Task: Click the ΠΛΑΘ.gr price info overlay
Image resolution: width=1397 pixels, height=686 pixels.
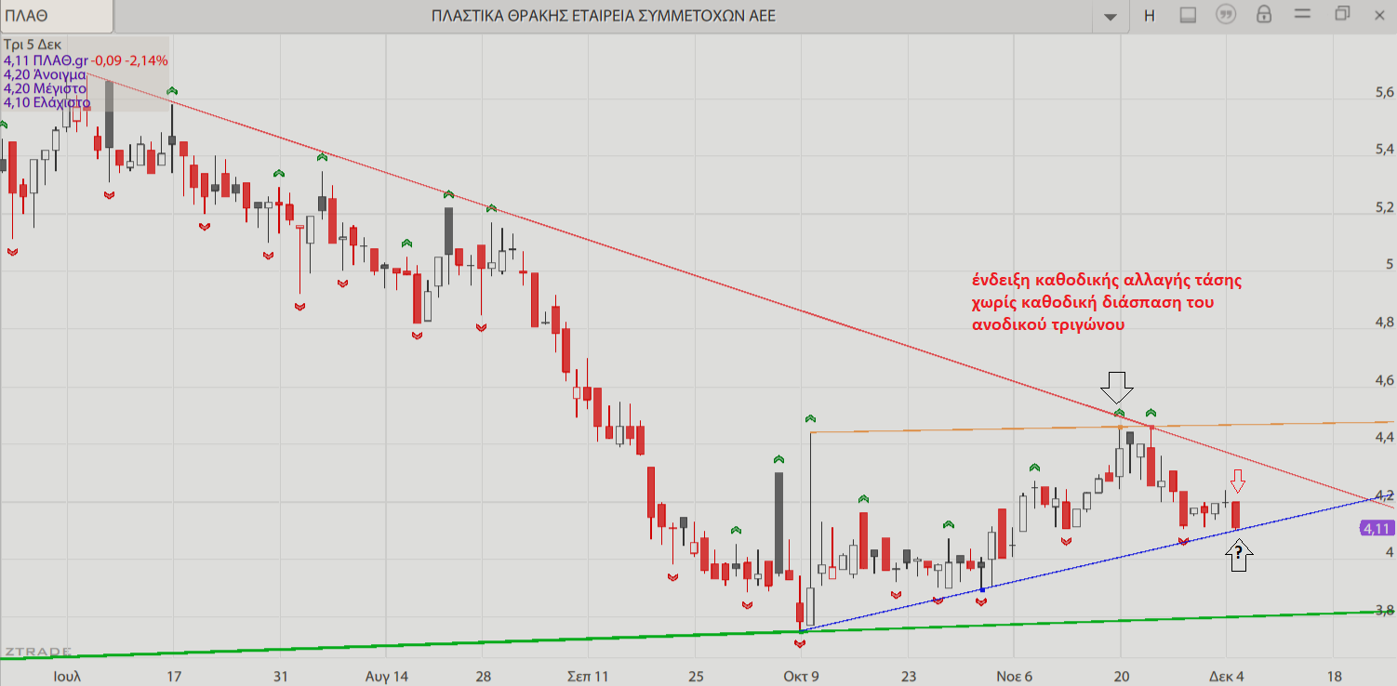Action: (86, 60)
